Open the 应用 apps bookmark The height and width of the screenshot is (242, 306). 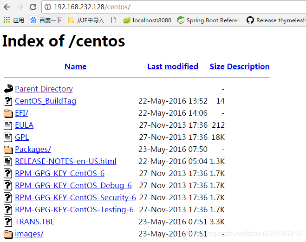click(13, 20)
